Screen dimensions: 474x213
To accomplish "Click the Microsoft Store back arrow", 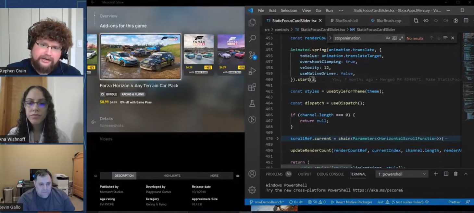I will point(93,2).
